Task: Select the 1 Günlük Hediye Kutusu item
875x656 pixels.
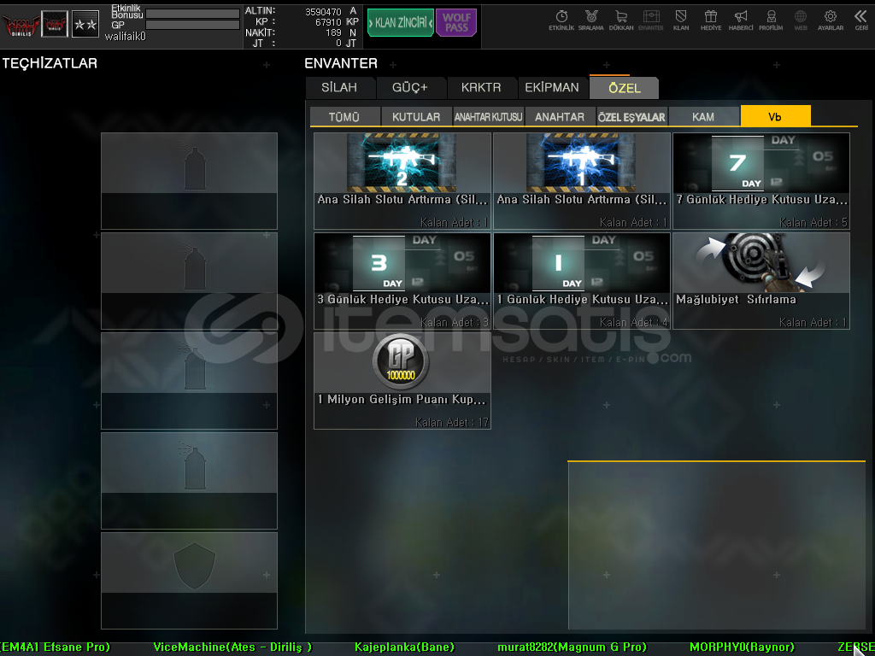Action: 581,280
